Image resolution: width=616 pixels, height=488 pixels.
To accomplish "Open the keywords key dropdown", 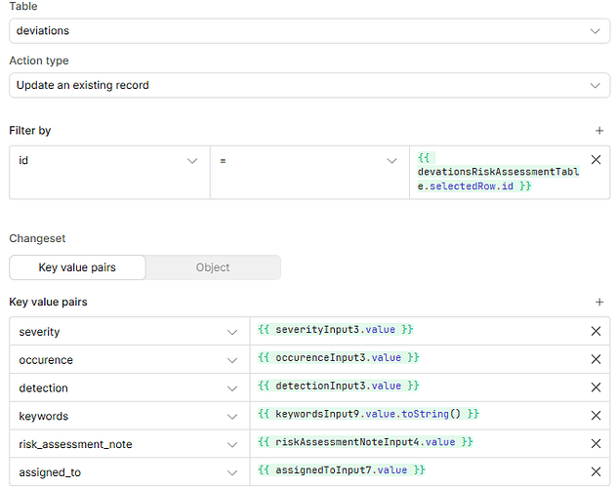I will tap(130, 416).
